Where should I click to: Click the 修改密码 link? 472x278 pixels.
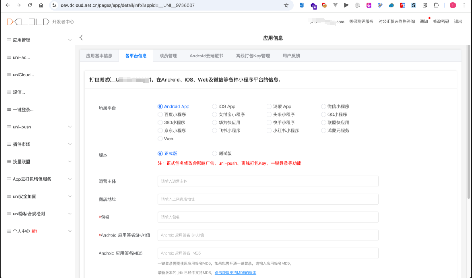pyautogui.click(x=441, y=22)
